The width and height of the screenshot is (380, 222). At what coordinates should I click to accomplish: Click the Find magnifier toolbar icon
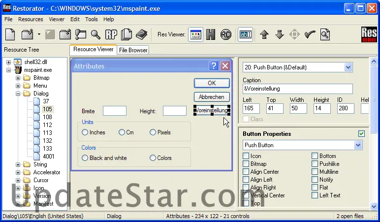click(95, 34)
